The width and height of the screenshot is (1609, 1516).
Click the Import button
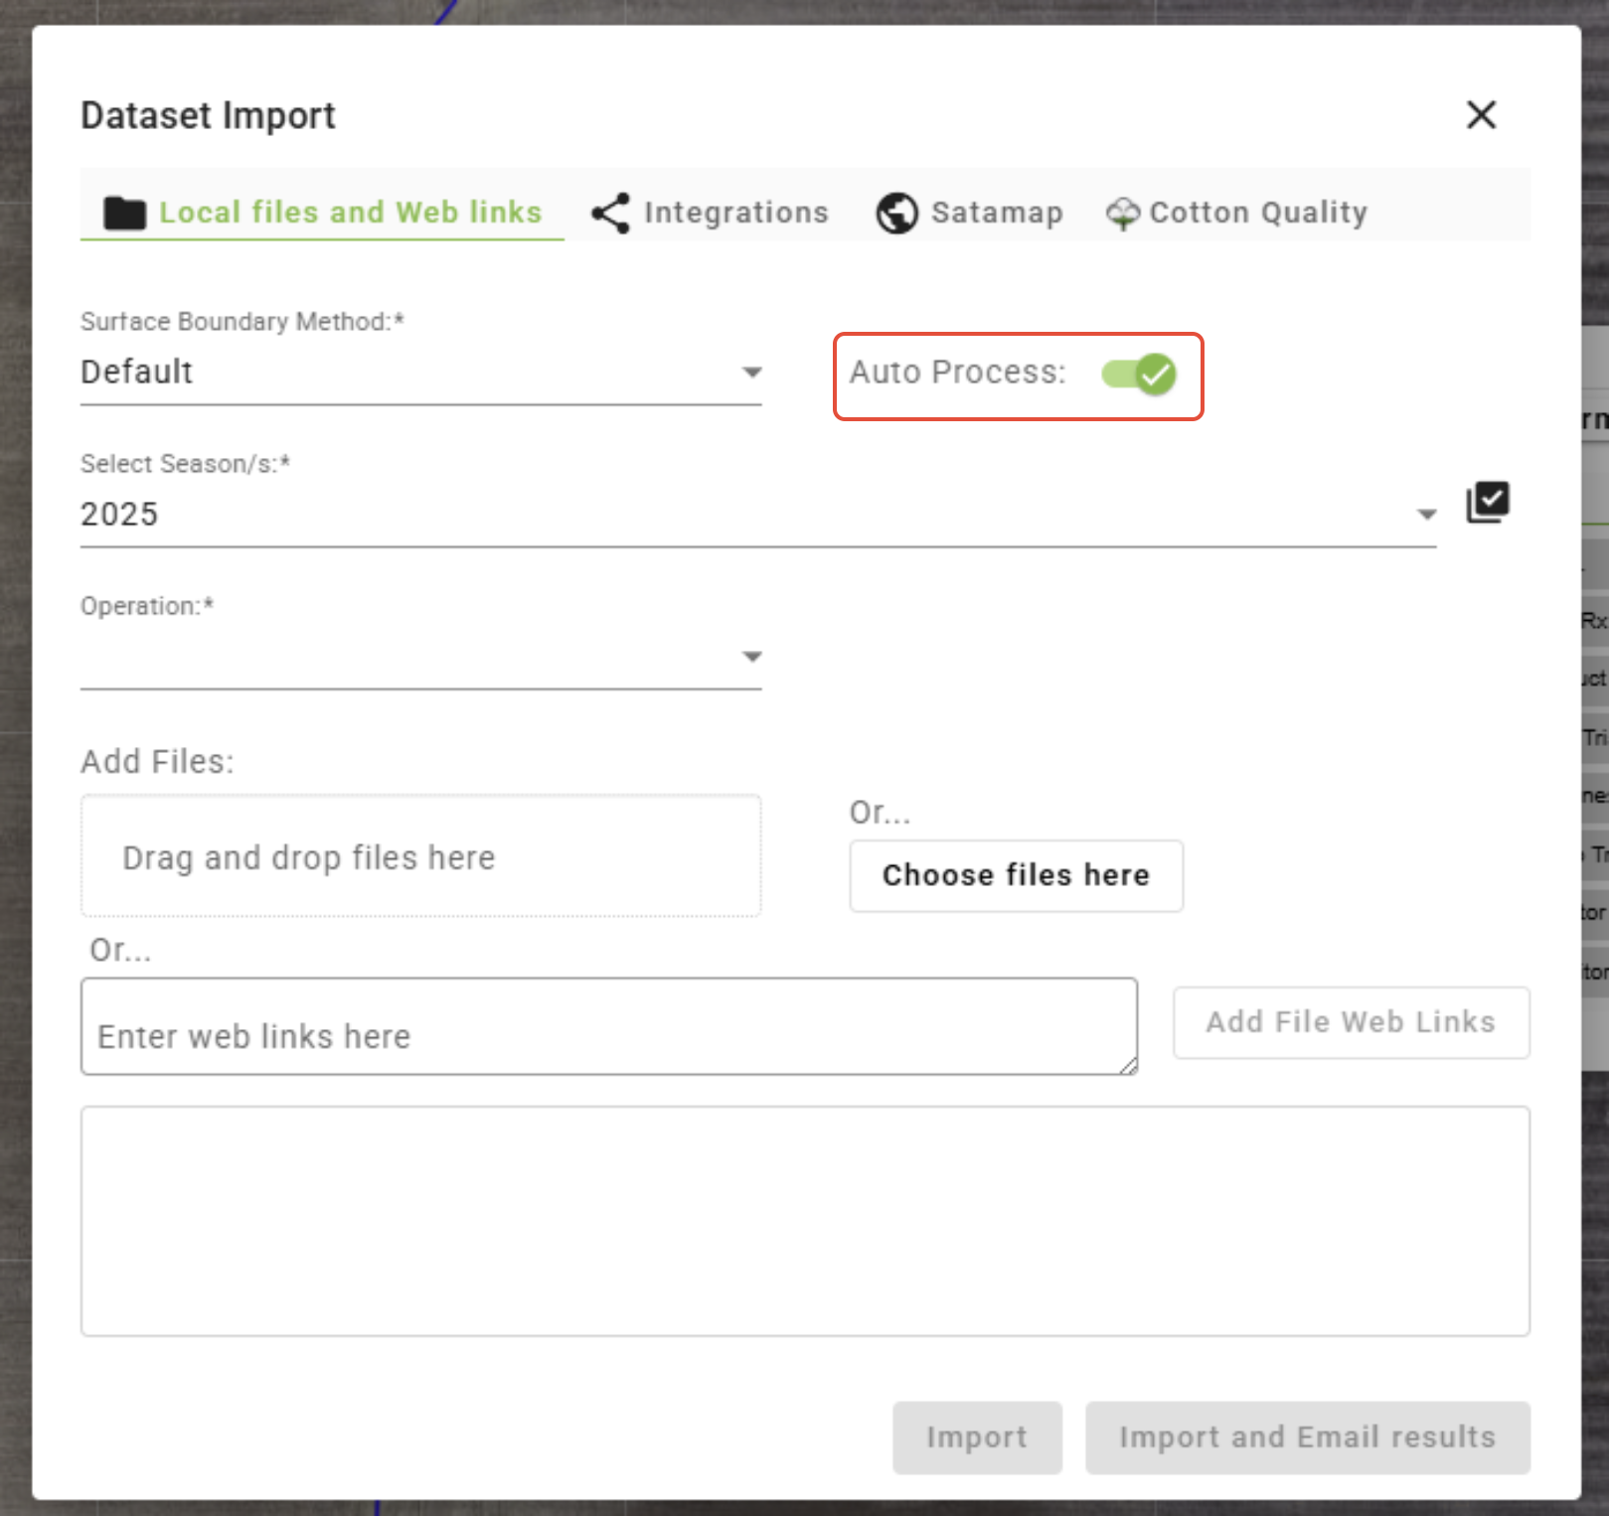tap(977, 1438)
